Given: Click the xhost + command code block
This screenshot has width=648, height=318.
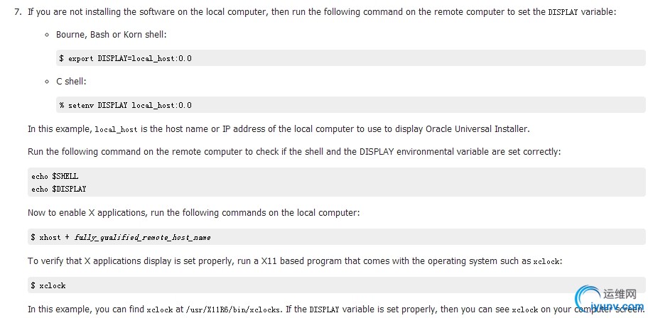Looking at the screenshot, I should 121,237.
